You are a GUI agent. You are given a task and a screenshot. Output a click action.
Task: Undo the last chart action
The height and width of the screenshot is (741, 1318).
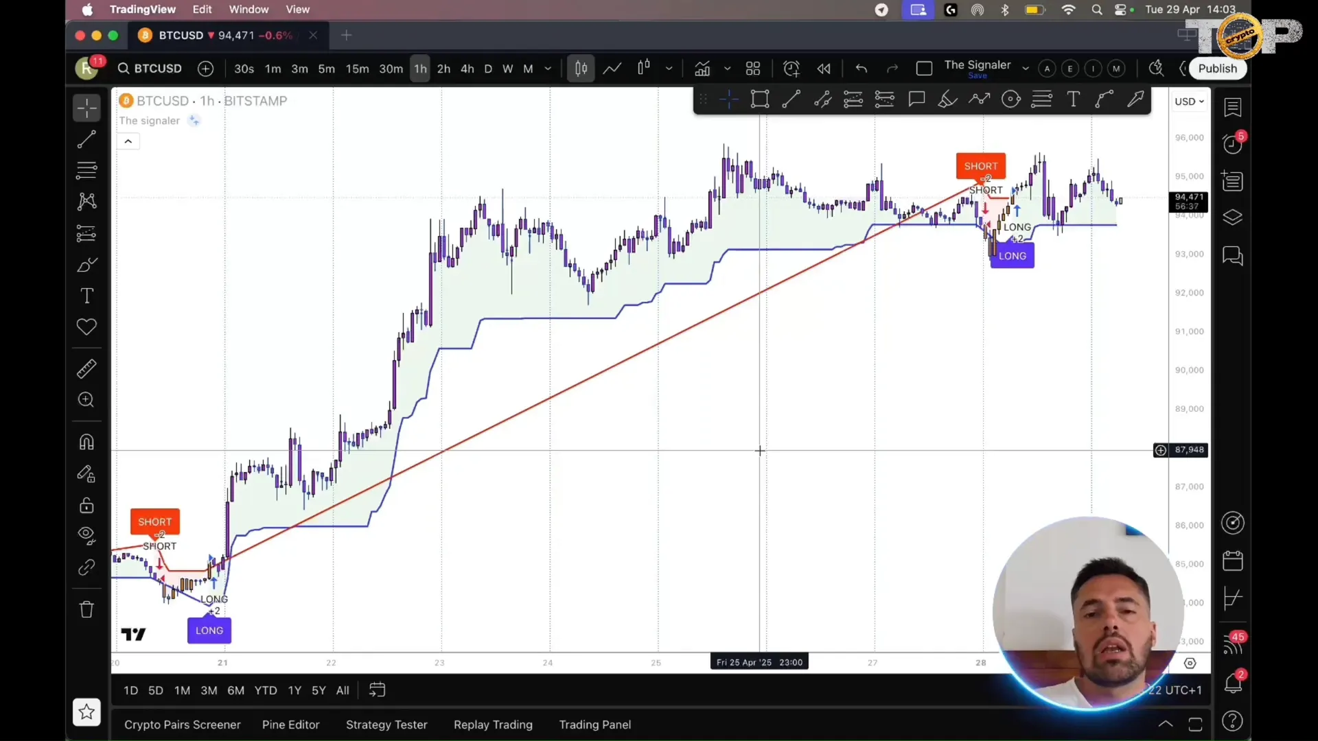[x=862, y=69]
